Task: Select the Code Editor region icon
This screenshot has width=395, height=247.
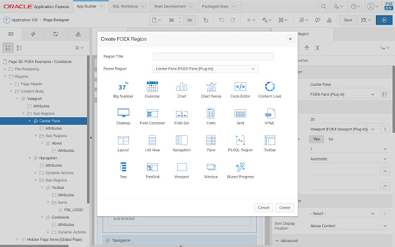Action: [241, 89]
